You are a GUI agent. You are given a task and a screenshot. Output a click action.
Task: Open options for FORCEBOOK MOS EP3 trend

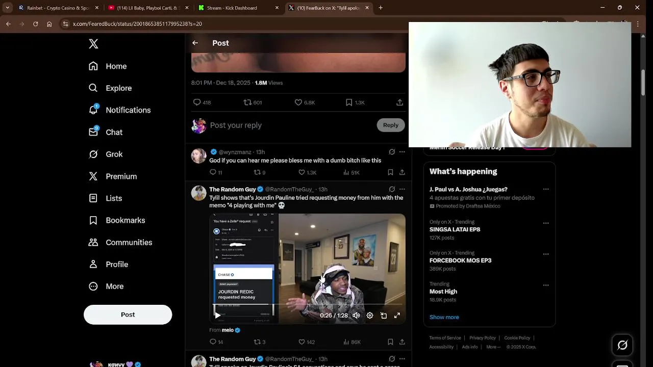546,254
